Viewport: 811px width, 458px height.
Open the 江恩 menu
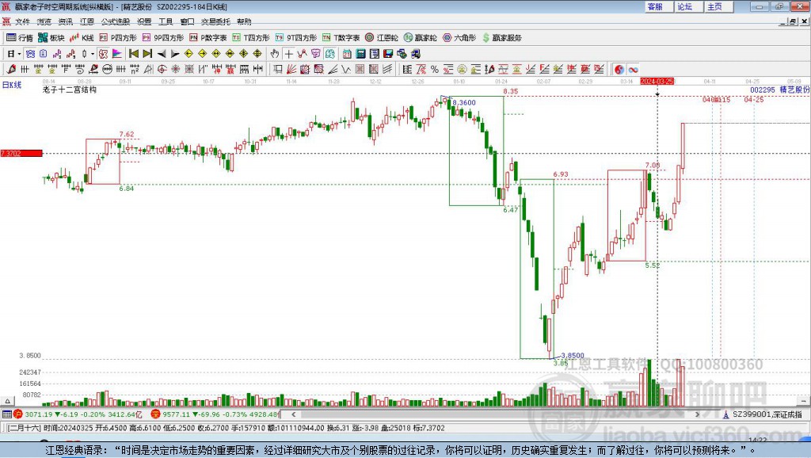point(87,21)
